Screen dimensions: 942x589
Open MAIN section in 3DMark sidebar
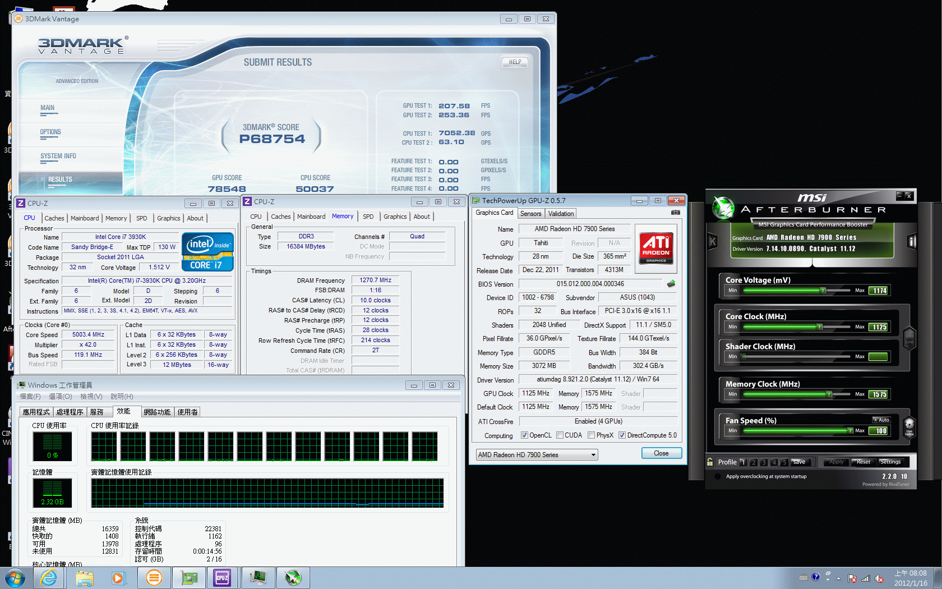click(x=48, y=108)
